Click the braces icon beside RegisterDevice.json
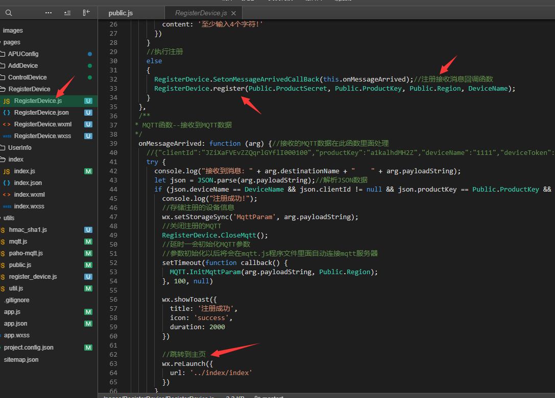Screen dimensions: 555x398 click(7, 113)
